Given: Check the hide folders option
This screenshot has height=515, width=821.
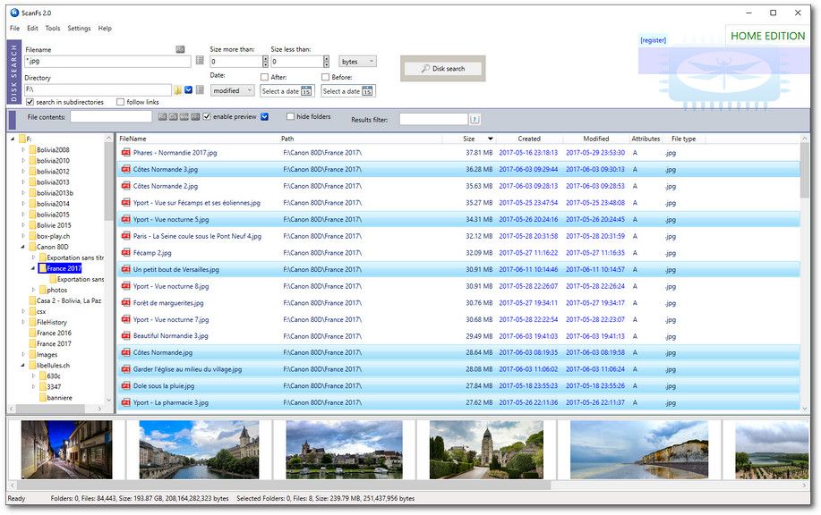Looking at the screenshot, I should pyautogui.click(x=290, y=116).
